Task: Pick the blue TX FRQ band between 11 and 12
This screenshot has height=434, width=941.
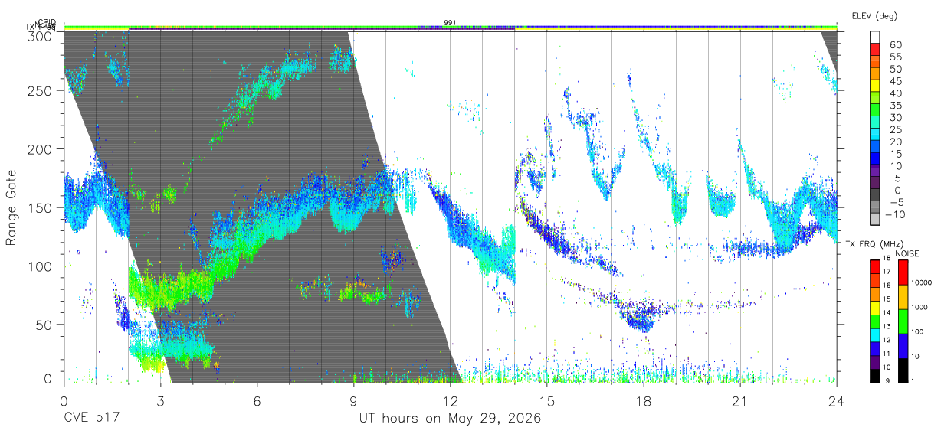Action: [875, 348]
